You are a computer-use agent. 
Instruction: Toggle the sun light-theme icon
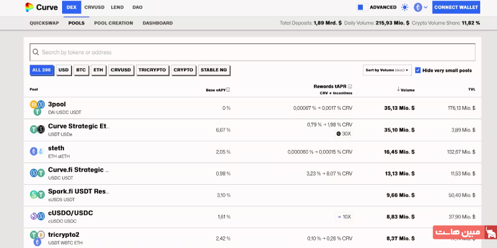coord(405,7)
